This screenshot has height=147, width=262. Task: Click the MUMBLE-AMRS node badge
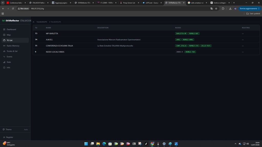(x=188, y=40)
